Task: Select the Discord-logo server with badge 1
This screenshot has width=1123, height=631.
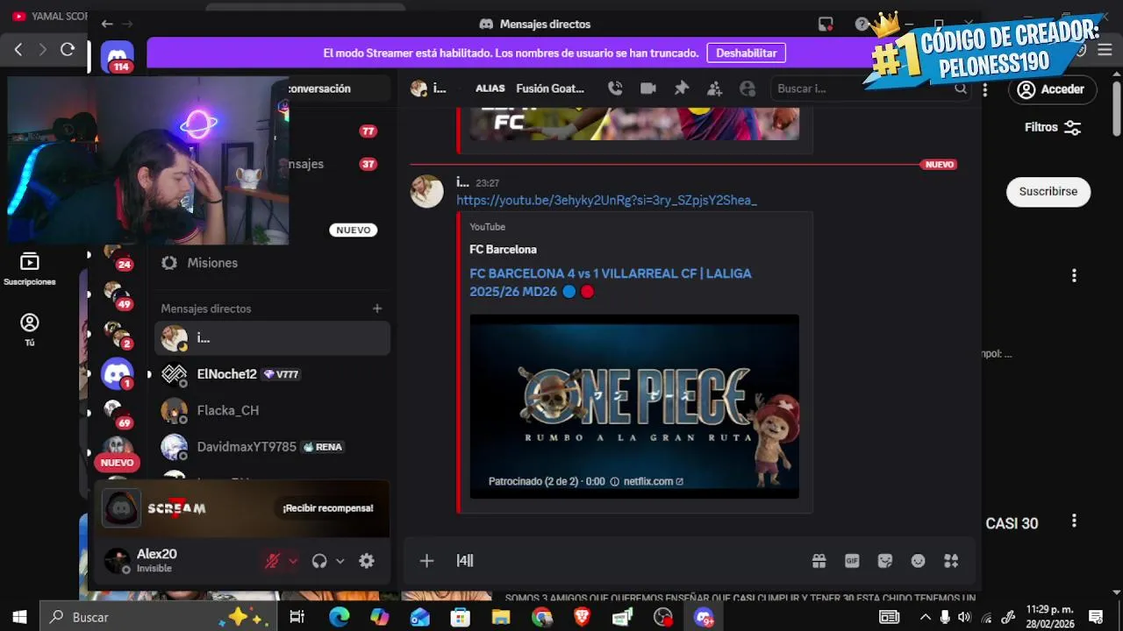Action: tap(118, 374)
